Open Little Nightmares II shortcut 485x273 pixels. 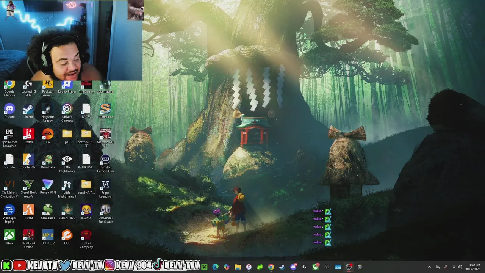(67, 189)
